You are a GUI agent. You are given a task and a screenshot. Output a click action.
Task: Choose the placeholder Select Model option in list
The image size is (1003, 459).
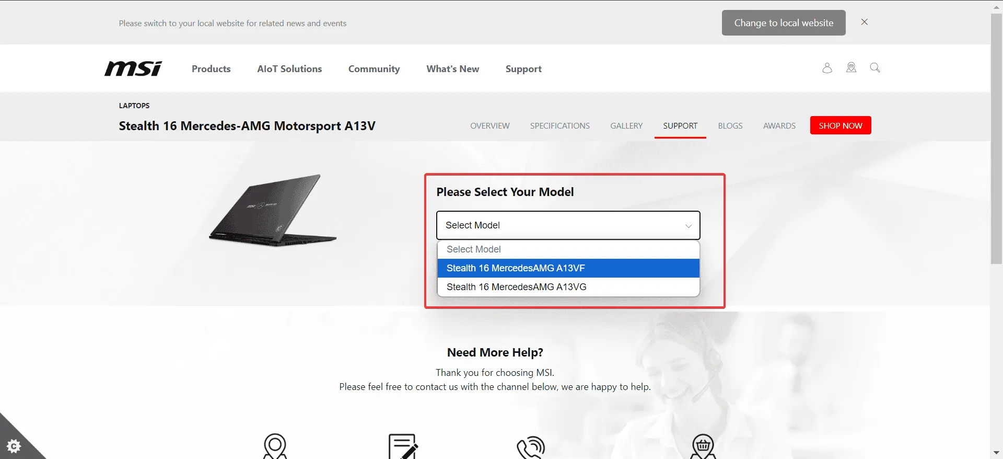coord(568,249)
